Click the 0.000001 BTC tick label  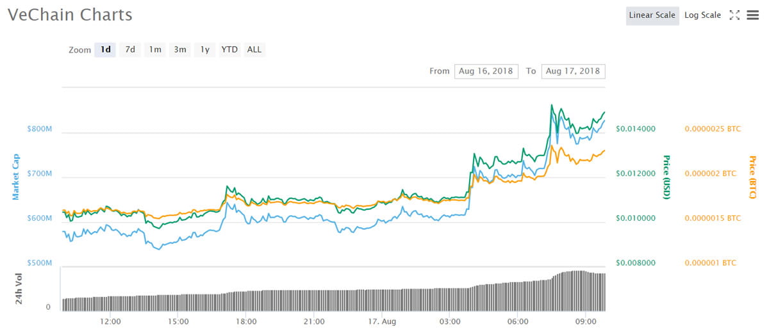(711, 263)
